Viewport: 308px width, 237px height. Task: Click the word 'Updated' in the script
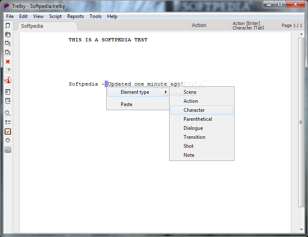pyautogui.click(x=120, y=84)
